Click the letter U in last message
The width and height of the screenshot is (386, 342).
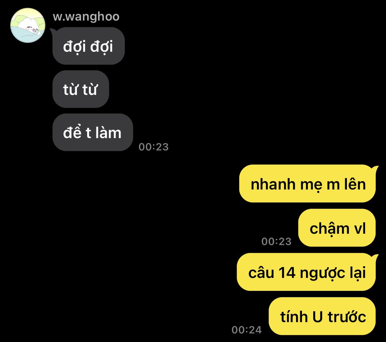[x=318, y=317]
